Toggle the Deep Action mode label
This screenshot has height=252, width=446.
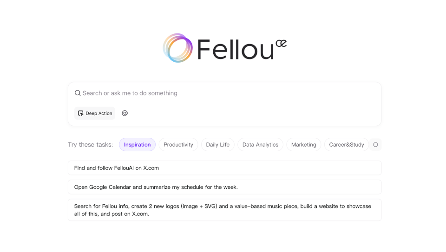[x=99, y=113]
